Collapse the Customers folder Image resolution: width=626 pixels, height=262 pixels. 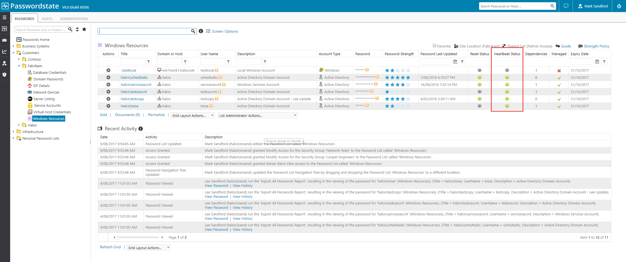pyautogui.click(x=13, y=53)
